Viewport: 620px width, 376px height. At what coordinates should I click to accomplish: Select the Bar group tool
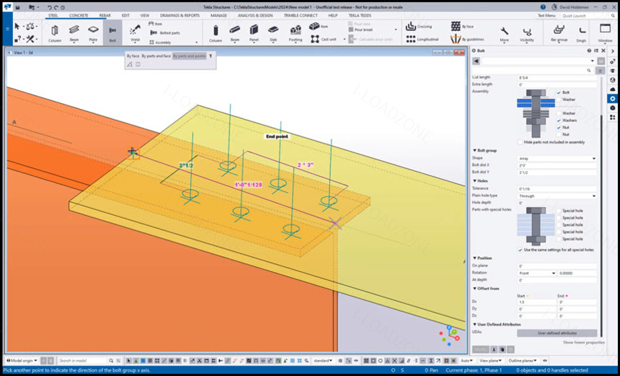[x=559, y=33]
